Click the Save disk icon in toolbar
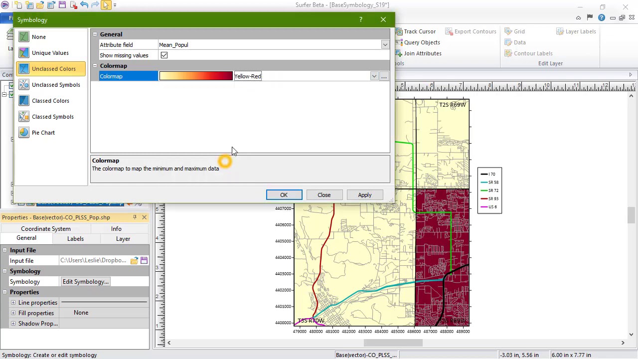 point(62,5)
